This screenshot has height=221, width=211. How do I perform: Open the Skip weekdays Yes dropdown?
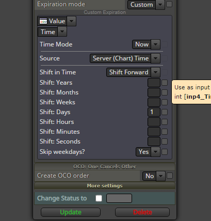[x=148, y=152]
